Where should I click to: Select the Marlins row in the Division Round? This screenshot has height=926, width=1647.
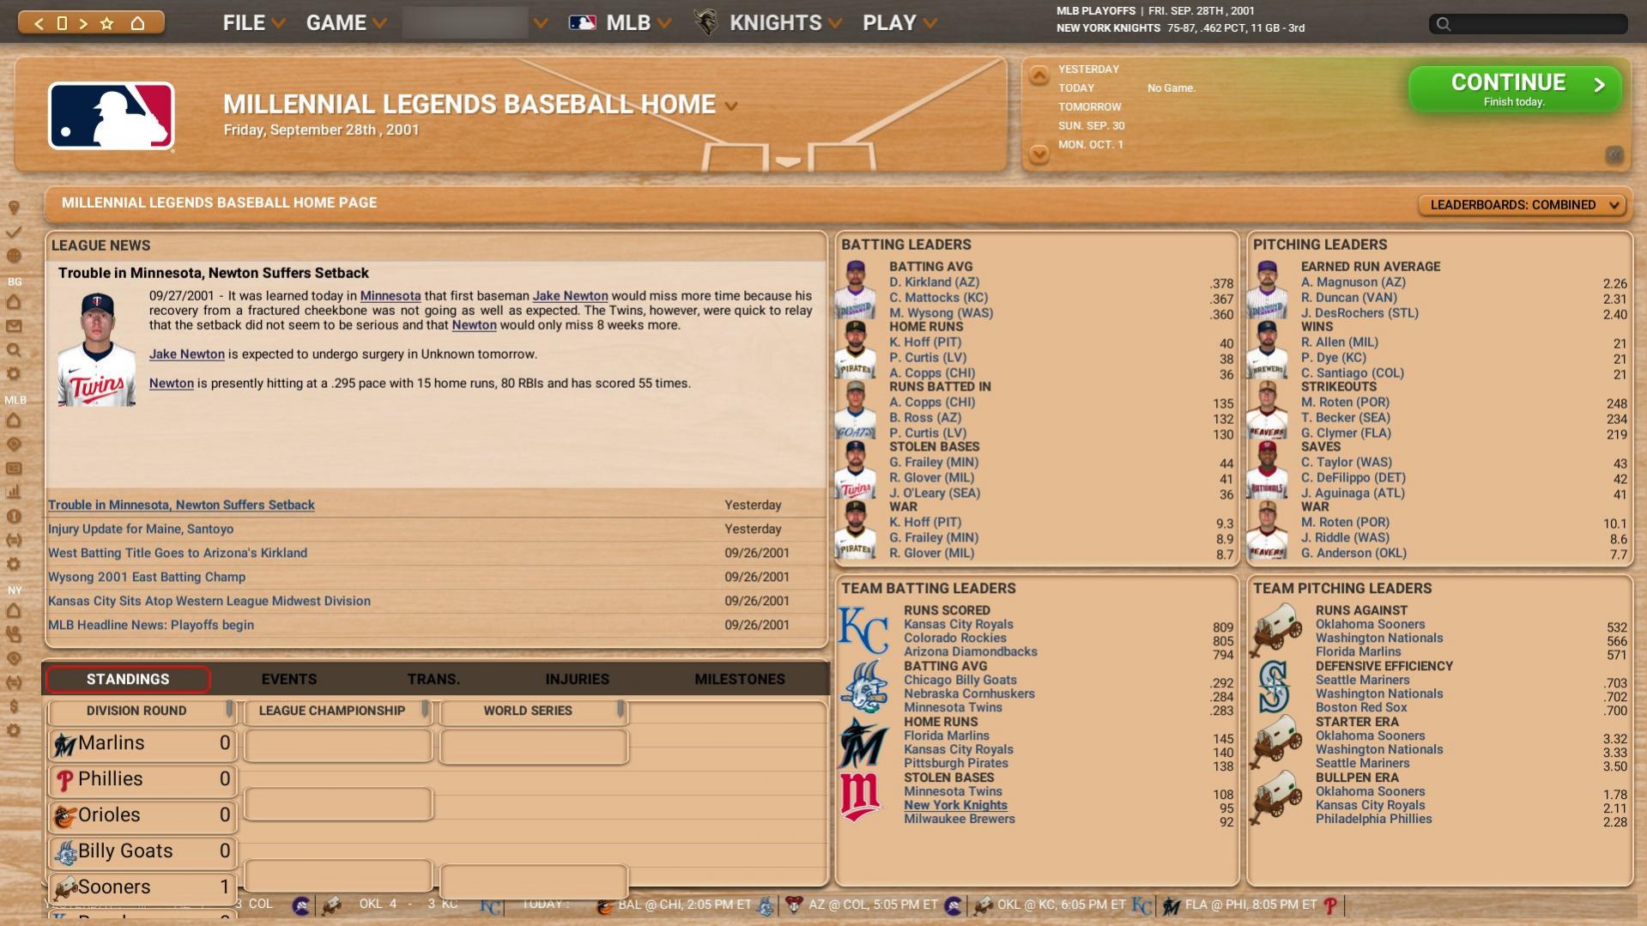coord(142,744)
